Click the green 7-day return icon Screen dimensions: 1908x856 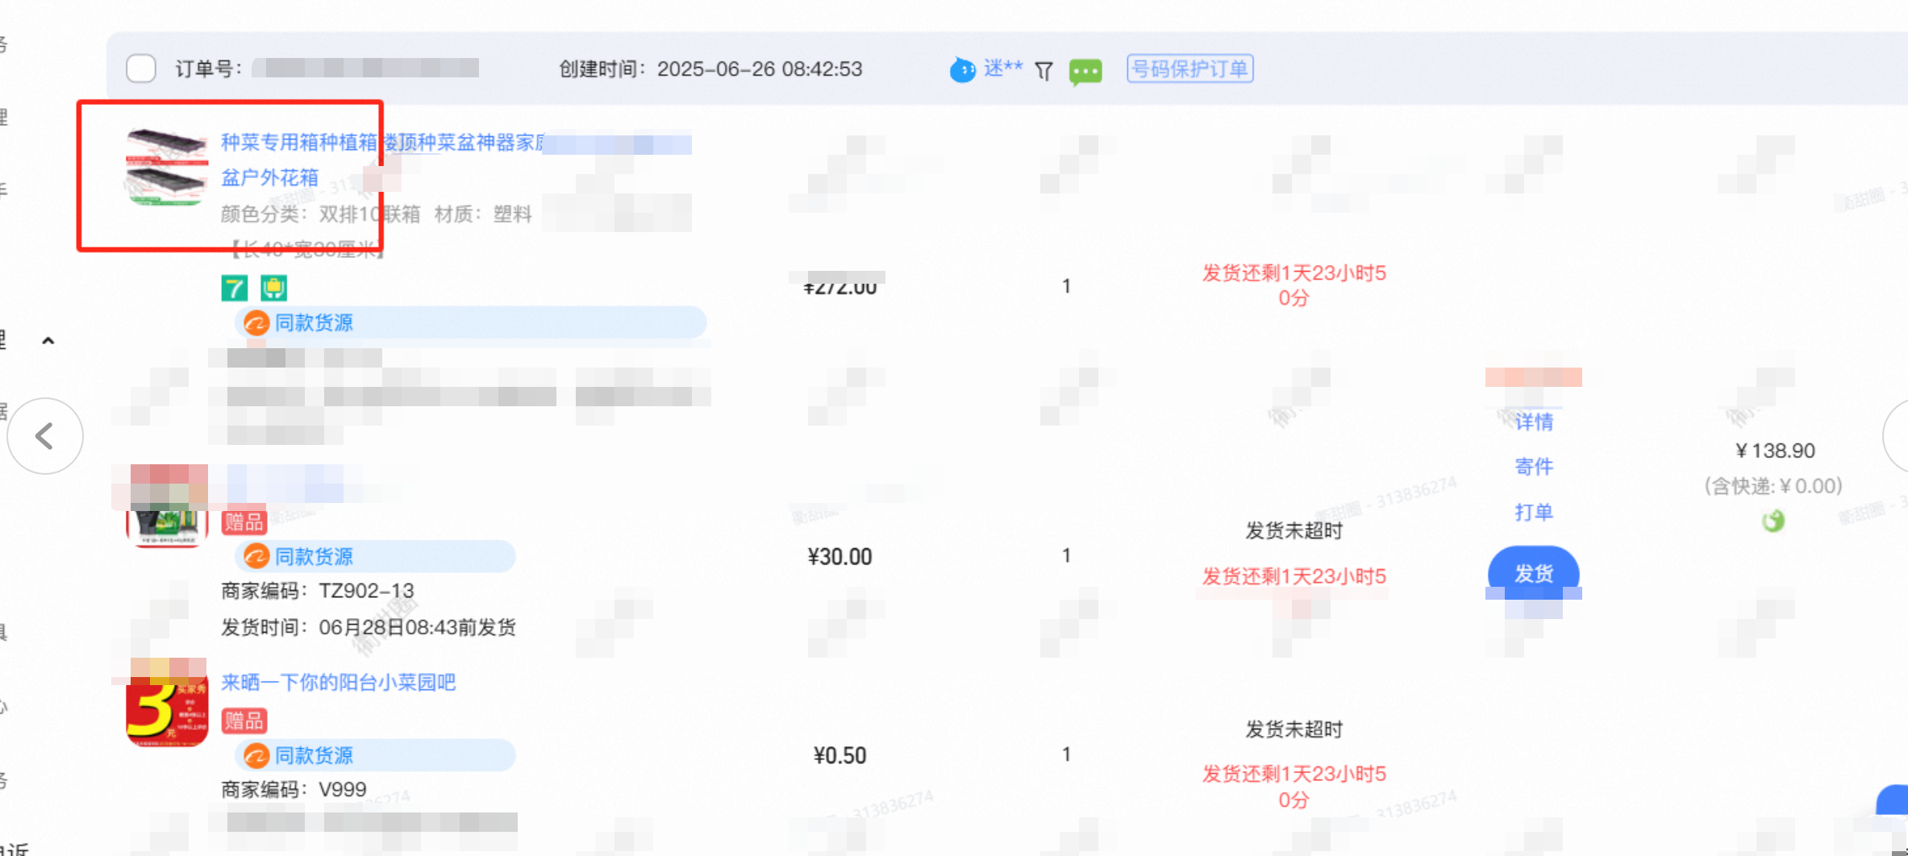coord(234,288)
